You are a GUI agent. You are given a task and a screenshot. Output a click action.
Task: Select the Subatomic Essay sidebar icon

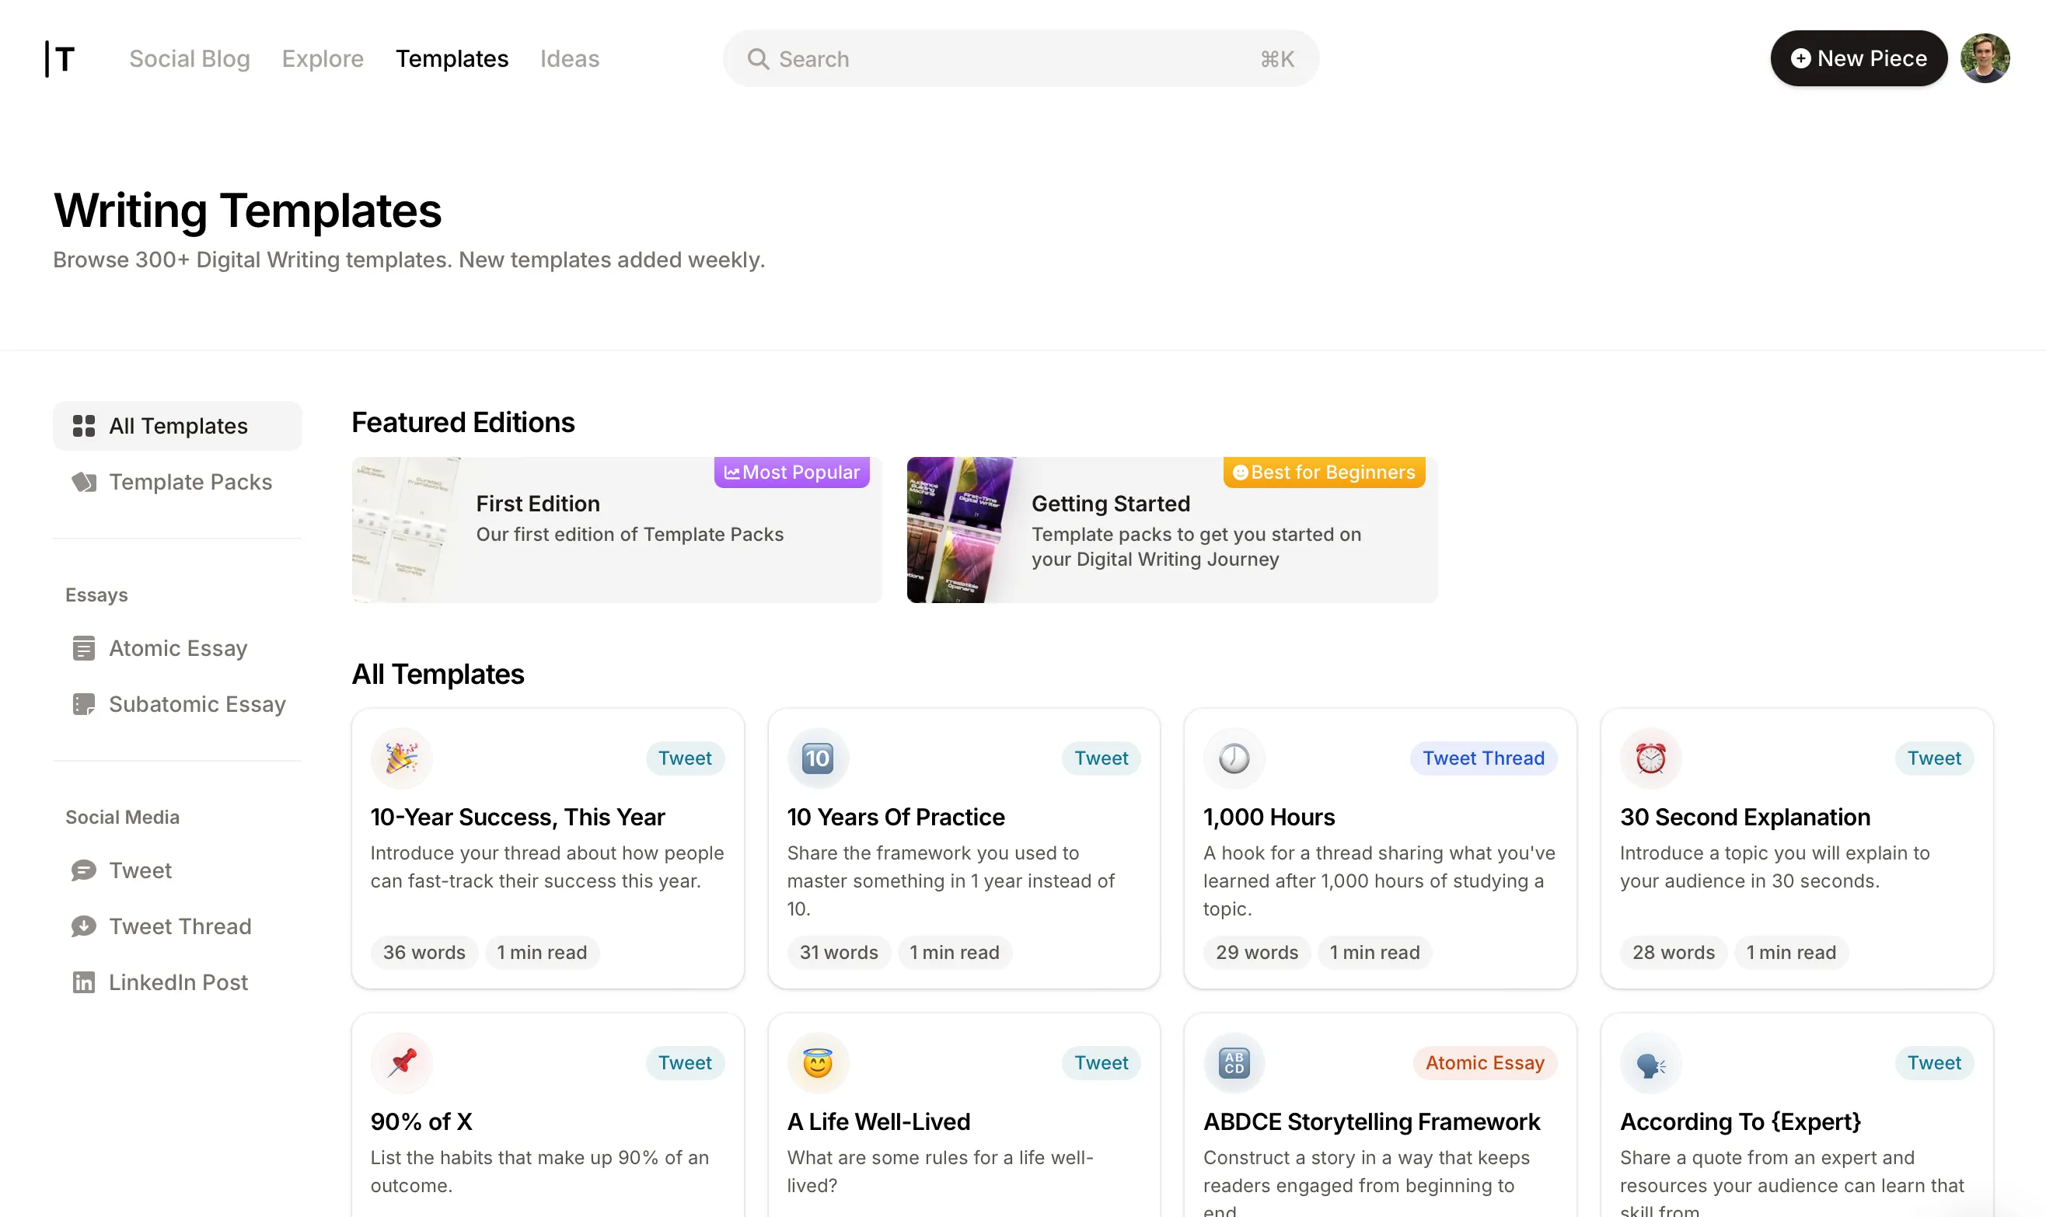(84, 704)
